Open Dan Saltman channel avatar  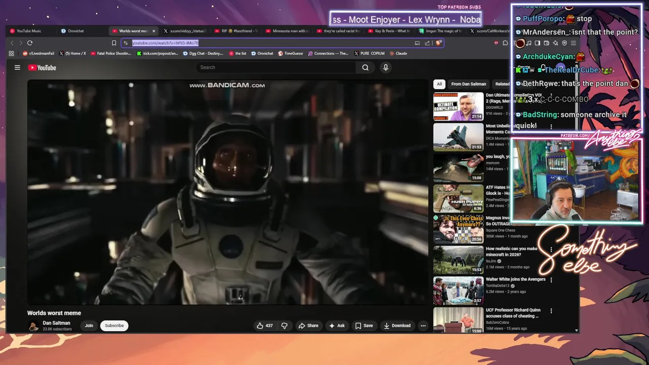[33, 326]
